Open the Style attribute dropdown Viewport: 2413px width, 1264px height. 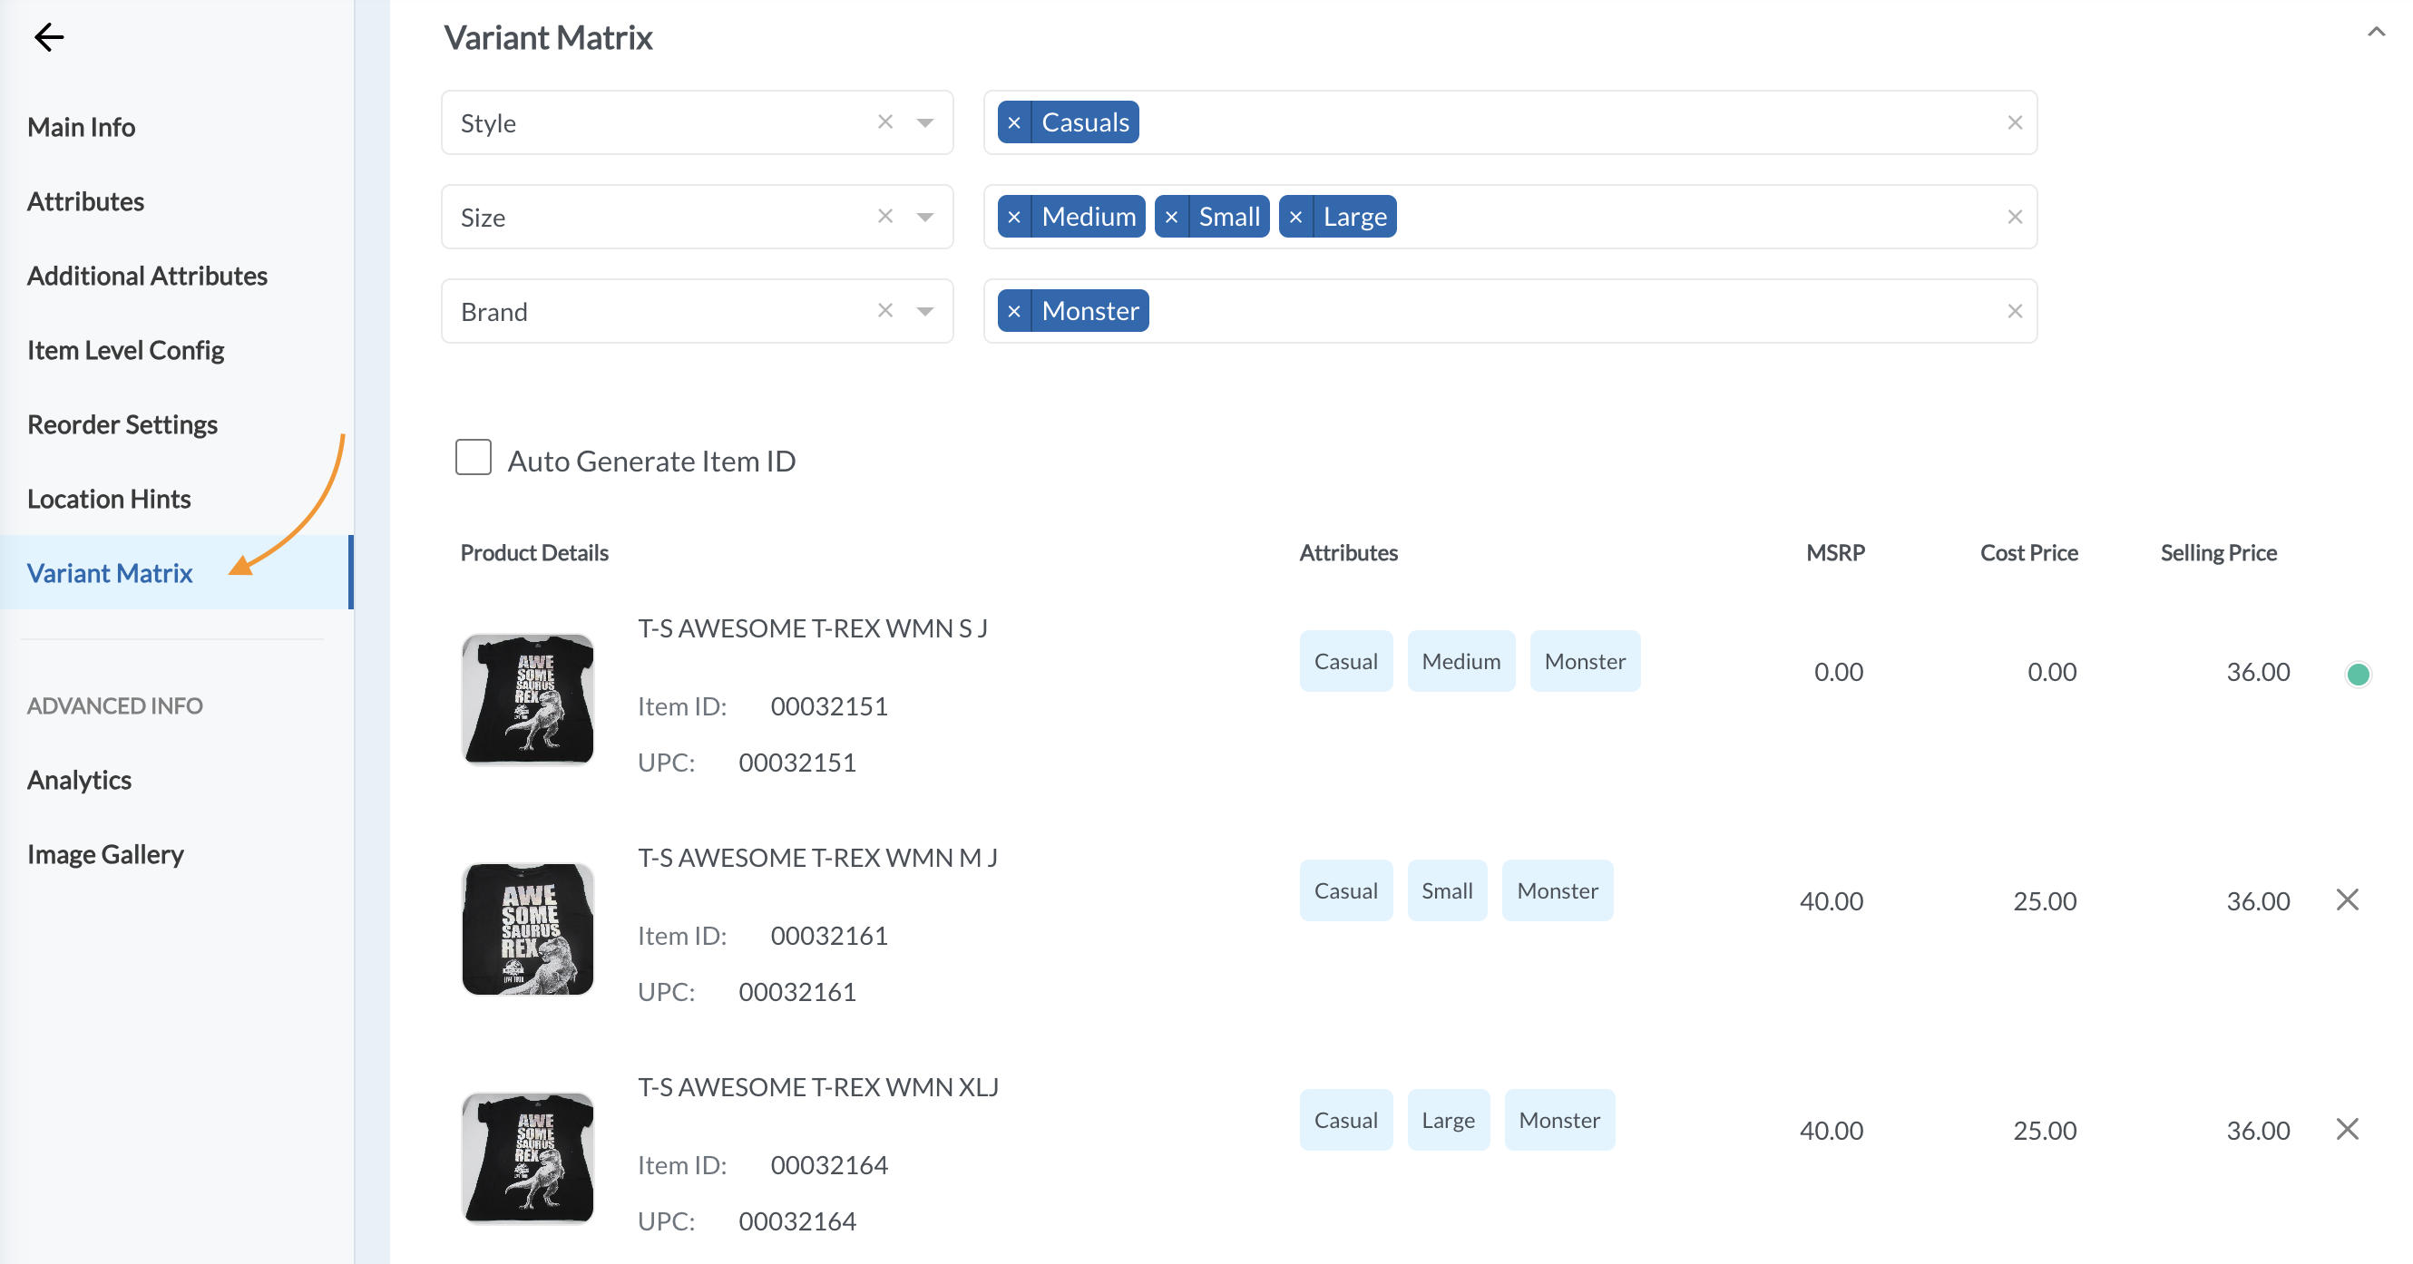[924, 122]
